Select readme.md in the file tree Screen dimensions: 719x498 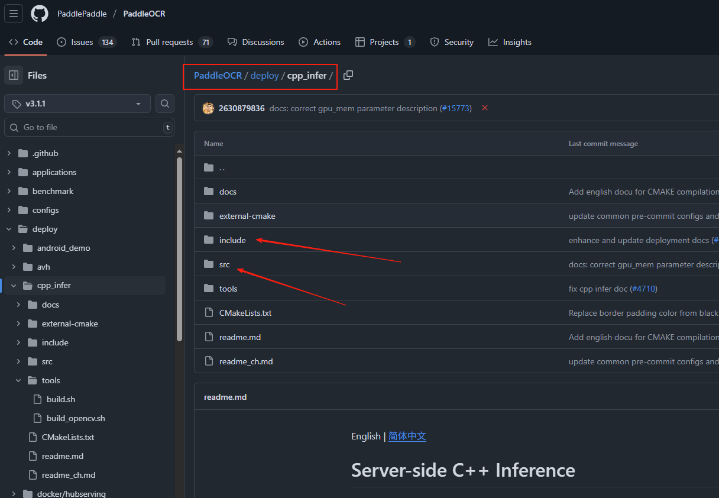coord(63,456)
